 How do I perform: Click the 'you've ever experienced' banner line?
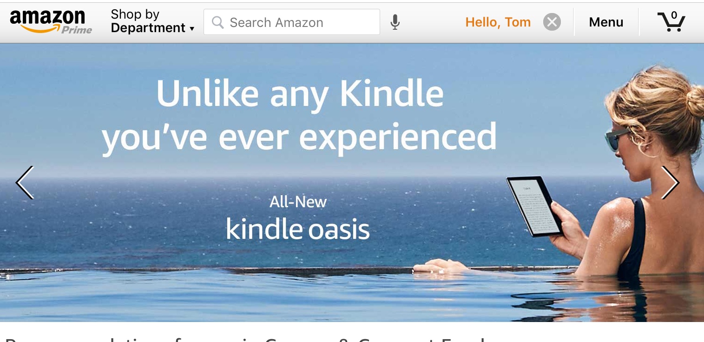(299, 138)
